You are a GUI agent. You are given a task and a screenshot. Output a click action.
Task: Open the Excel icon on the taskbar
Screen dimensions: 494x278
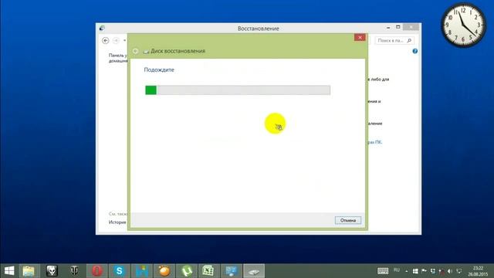coord(209,271)
